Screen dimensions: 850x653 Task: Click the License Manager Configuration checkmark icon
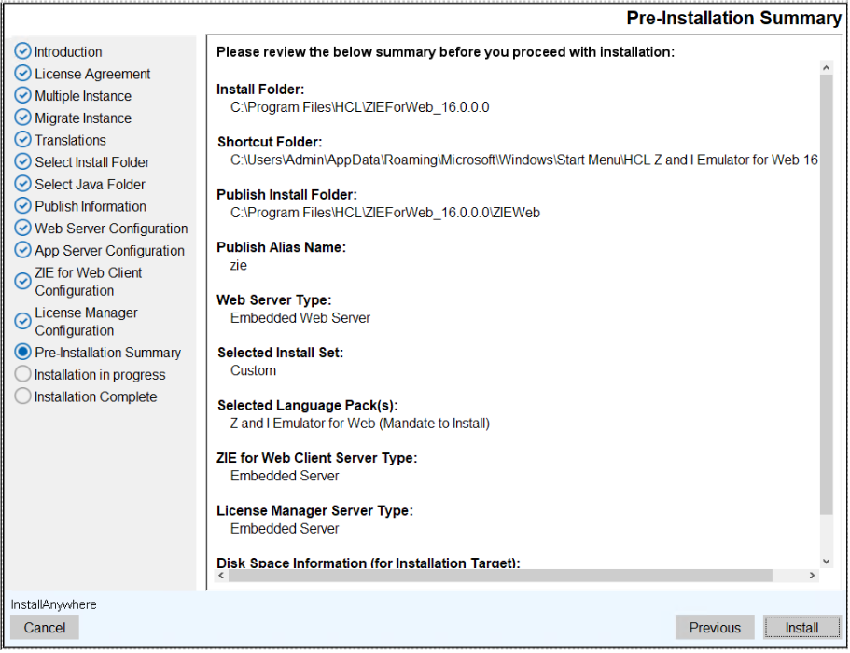(x=23, y=321)
